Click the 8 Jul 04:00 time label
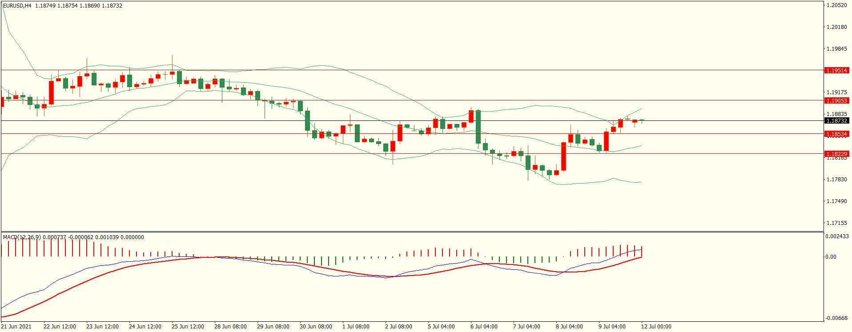852x332 pixels. tap(569, 327)
